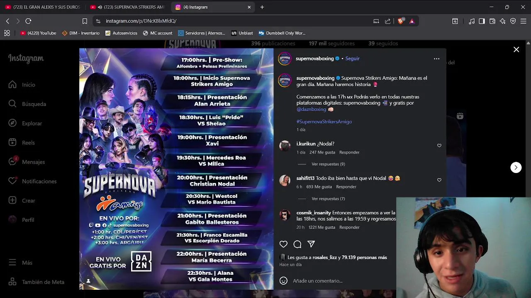
Task: Open the #SupernovaStrikersAmigo hashtag
Action: click(324, 122)
